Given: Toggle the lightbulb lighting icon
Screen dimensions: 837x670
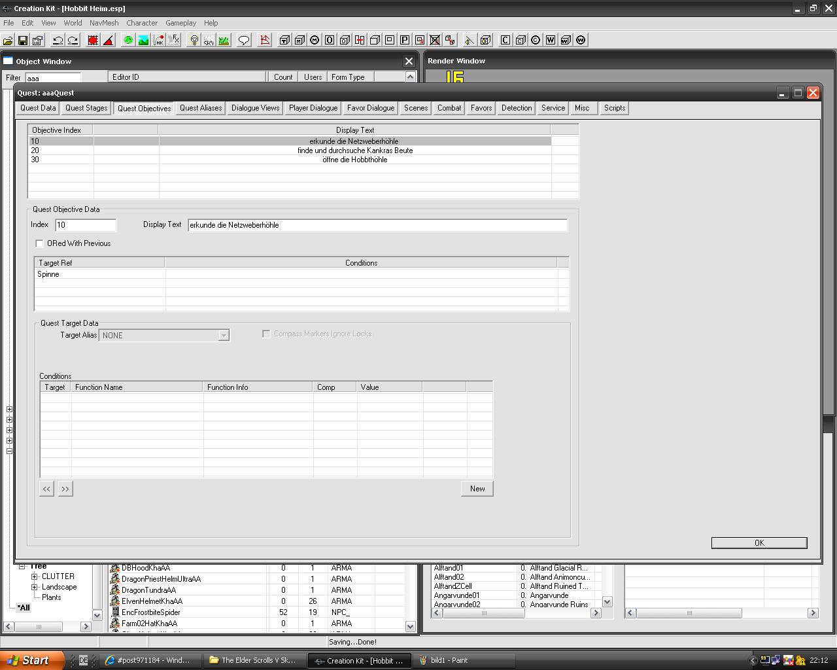Looking at the screenshot, I should 194,41.
